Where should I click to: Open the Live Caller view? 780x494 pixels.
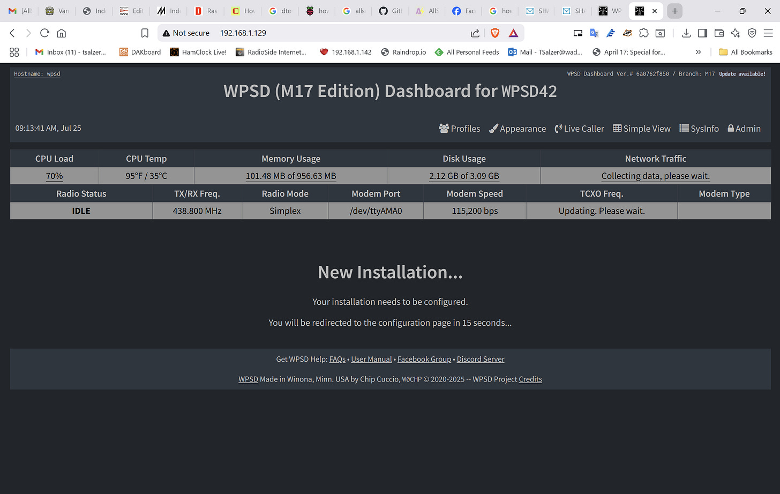579,129
